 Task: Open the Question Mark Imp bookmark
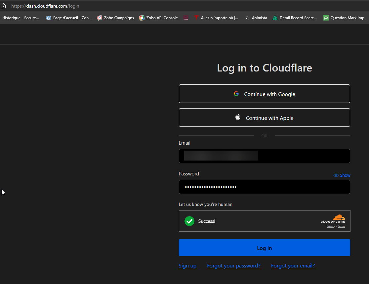[x=345, y=18]
